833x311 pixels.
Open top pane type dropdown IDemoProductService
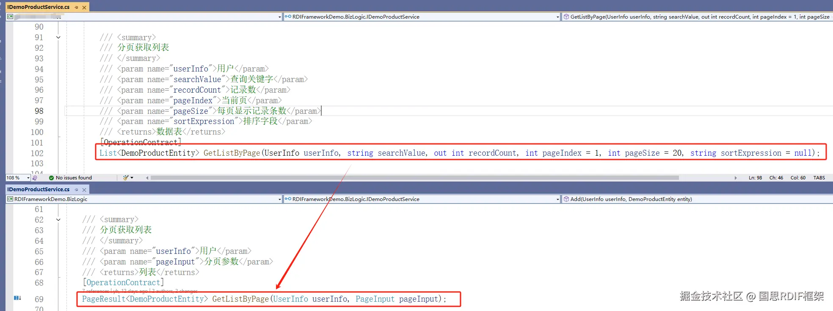tap(422, 17)
